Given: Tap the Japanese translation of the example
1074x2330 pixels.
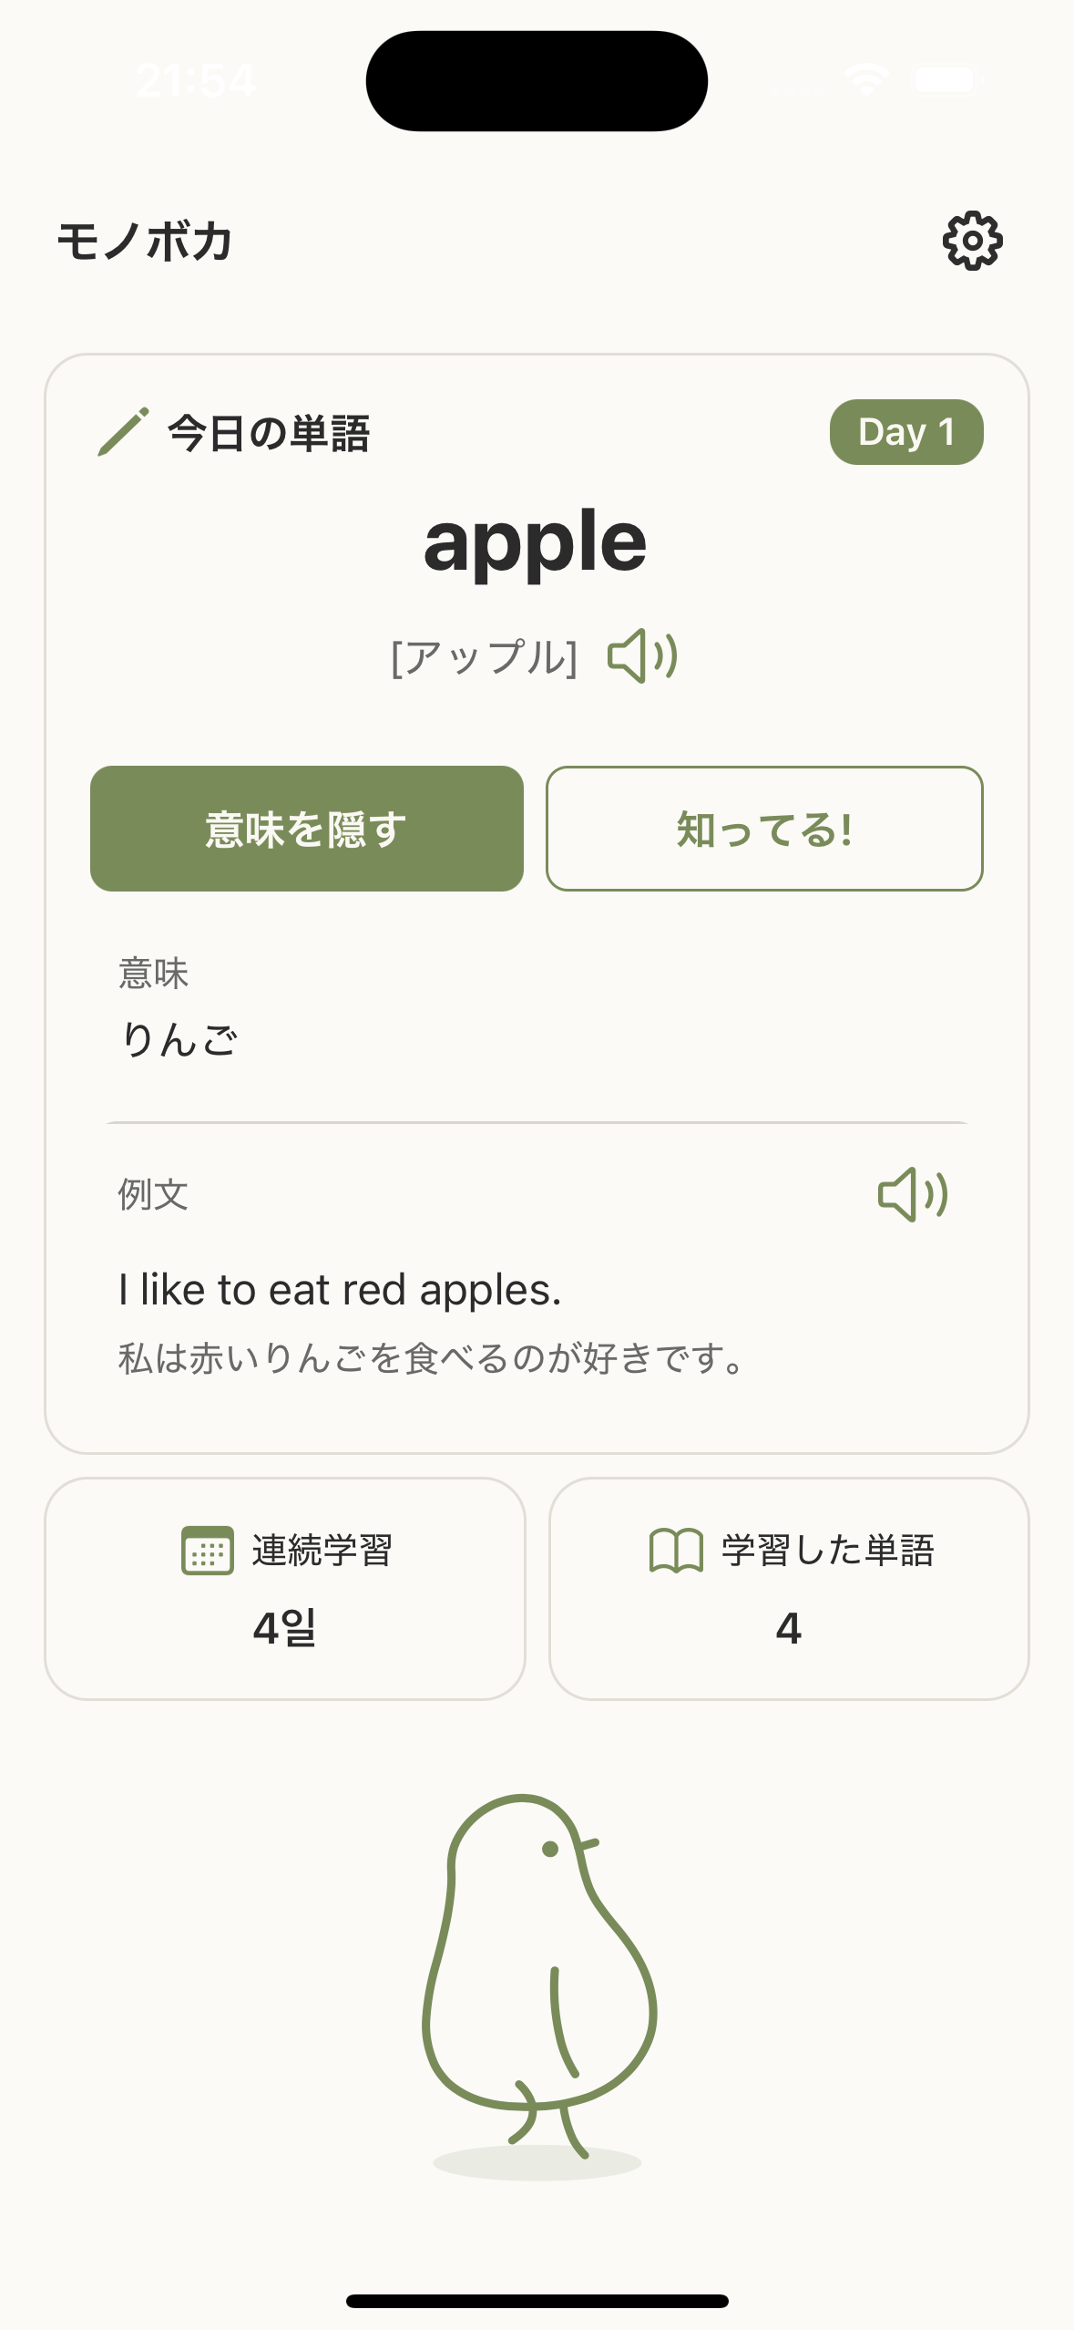Looking at the screenshot, I should (430, 1358).
